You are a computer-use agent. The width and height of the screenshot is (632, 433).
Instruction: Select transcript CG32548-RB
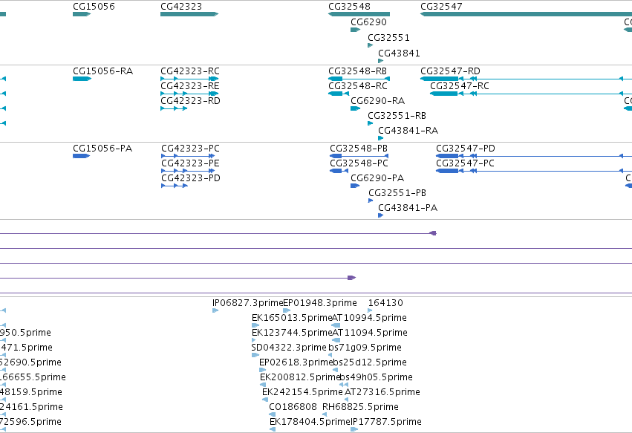(357, 71)
